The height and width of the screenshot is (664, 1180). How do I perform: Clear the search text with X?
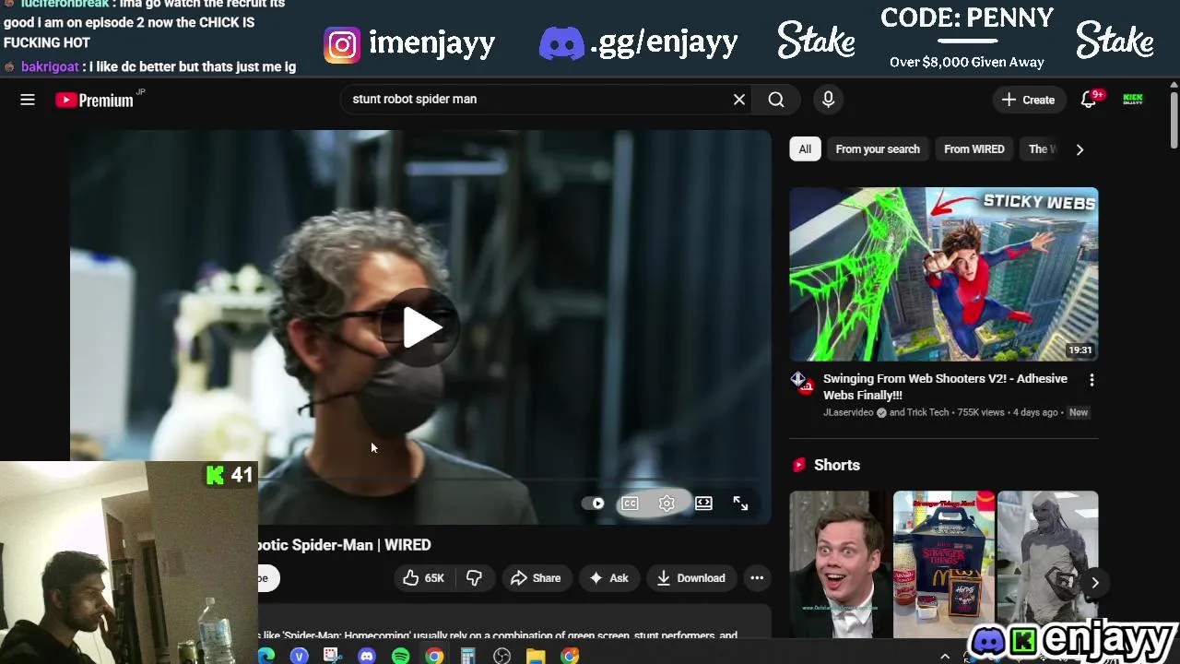click(739, 100)
